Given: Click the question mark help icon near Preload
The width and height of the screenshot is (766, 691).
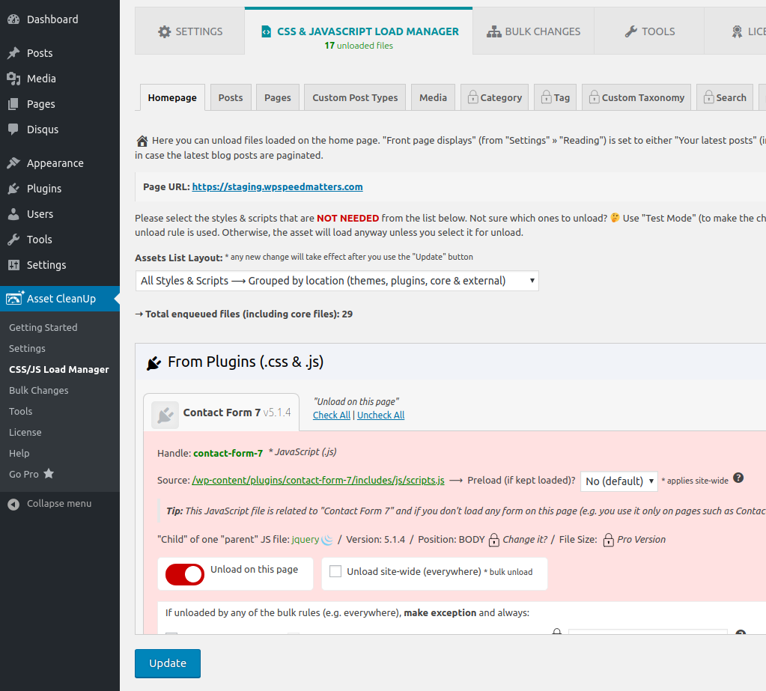Looking at the screenshot, I should tap(738, 477).
